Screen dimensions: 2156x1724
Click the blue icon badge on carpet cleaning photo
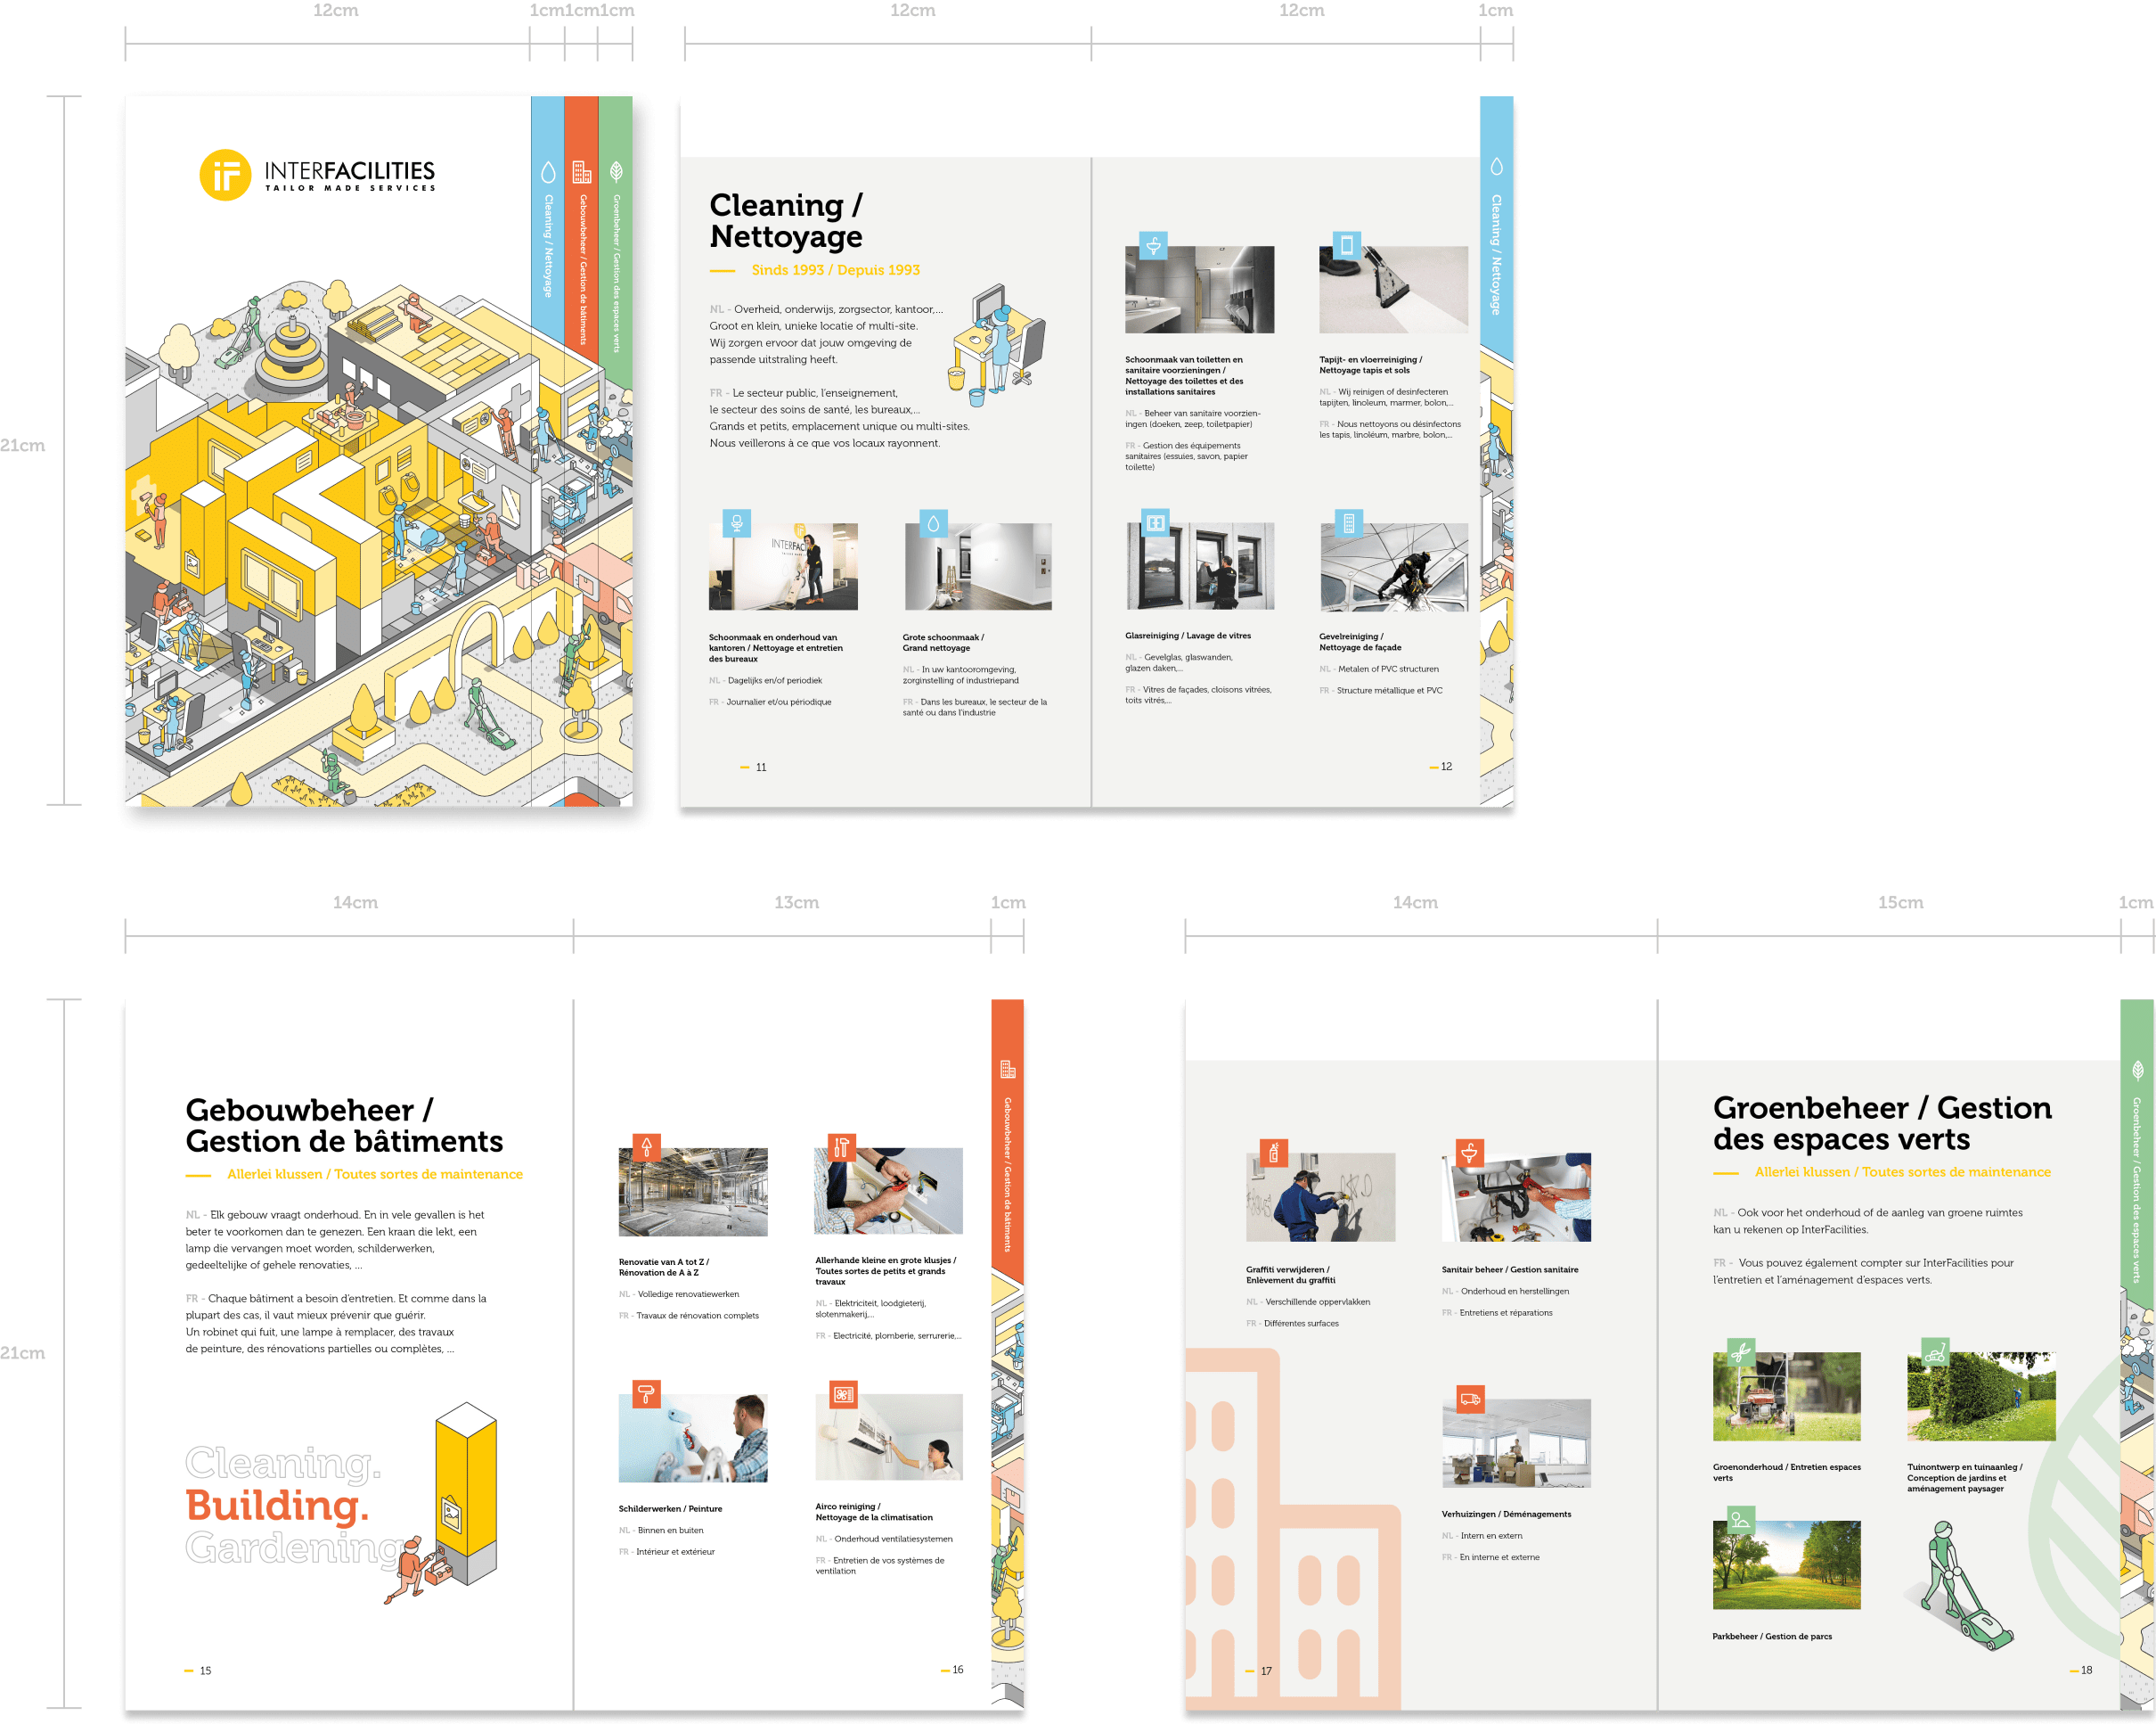coord(1347,245)
